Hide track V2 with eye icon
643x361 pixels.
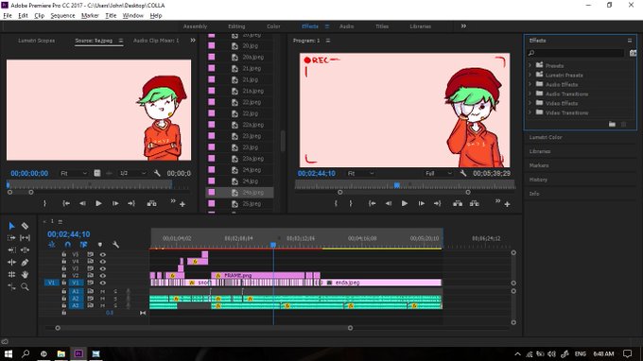click(x=102, y=276)
